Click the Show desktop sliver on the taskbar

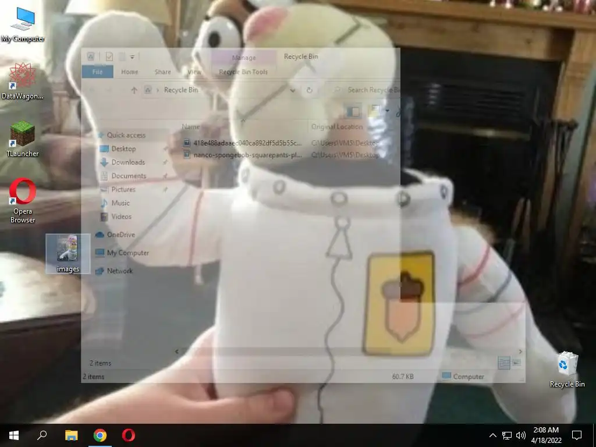point(594,435)
